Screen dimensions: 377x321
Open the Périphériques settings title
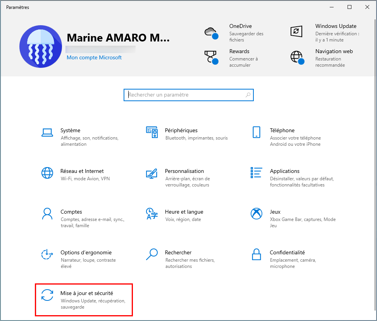181,130
